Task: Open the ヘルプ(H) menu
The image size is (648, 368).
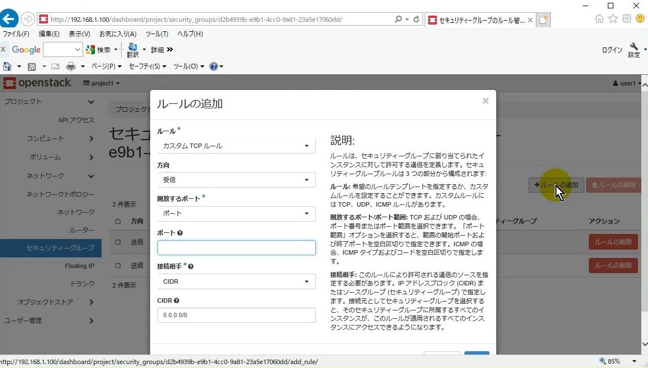Action: (190, 34)
